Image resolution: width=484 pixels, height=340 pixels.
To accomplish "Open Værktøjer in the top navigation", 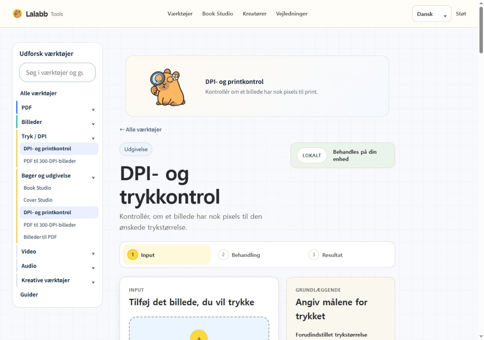I will click(180, 14).
